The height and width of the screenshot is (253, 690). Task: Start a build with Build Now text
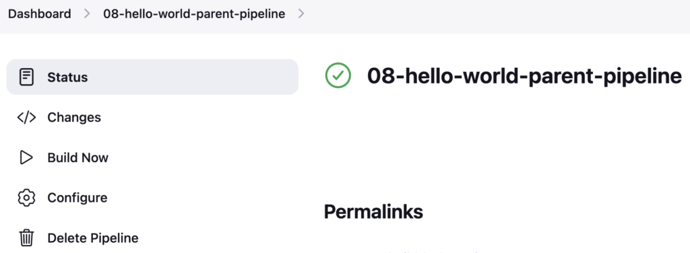(78, 157)
